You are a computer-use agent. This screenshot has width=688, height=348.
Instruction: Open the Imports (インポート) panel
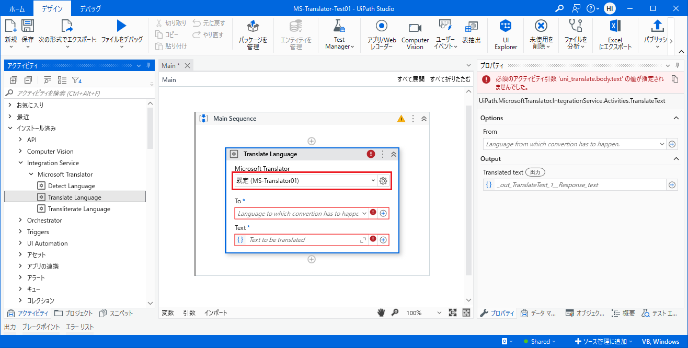click(216, 313)
